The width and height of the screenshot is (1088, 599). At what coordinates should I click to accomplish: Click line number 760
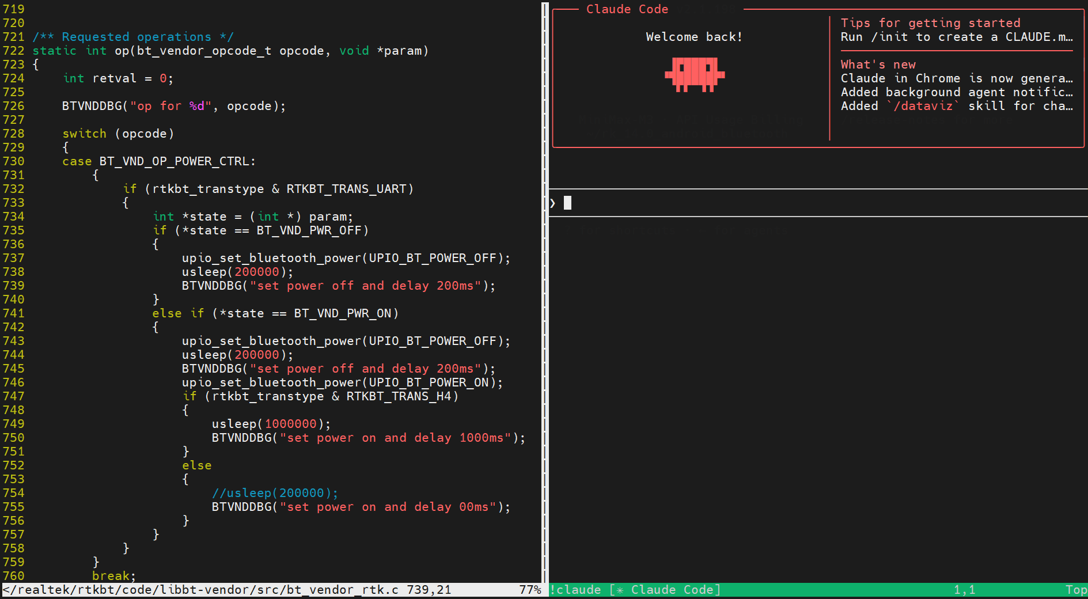(13, 576)
